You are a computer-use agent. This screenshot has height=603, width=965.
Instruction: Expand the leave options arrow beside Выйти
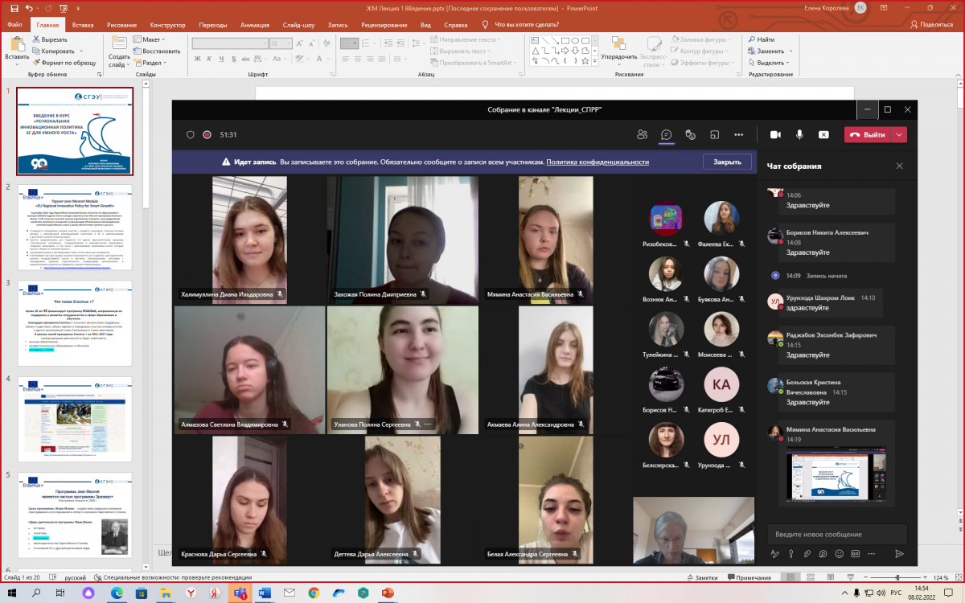click(x=900, y=134)
